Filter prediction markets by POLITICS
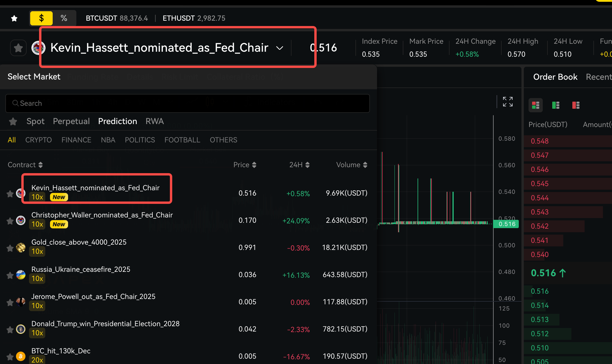612x364 pixels. [140, 140]
